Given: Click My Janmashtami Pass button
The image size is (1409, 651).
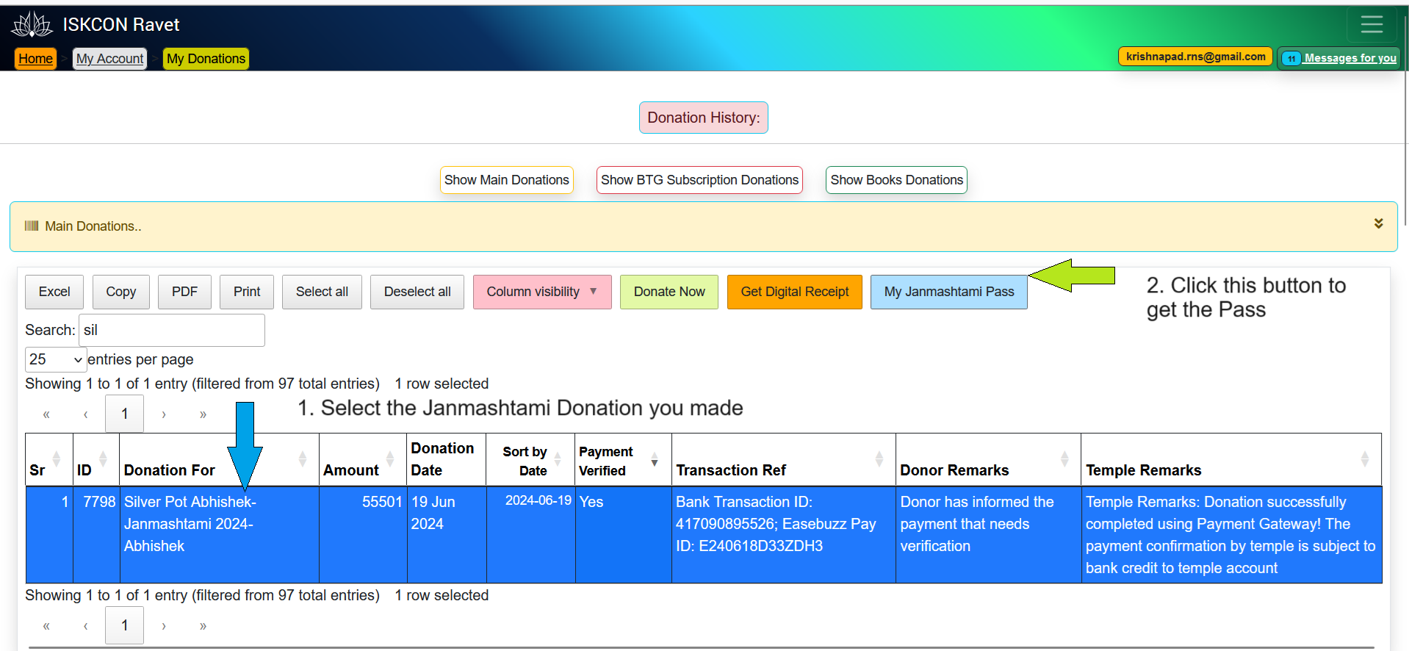Looking at the screenshot, I should point(949,292).
